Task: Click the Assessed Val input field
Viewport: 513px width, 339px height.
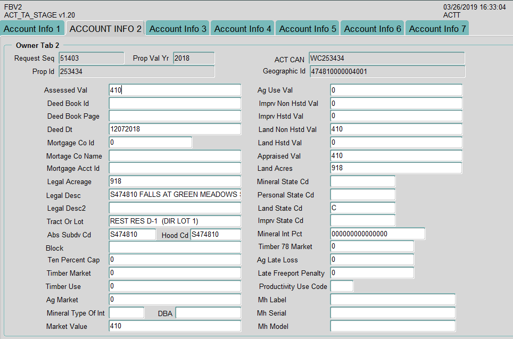Action: pos(175,90)
